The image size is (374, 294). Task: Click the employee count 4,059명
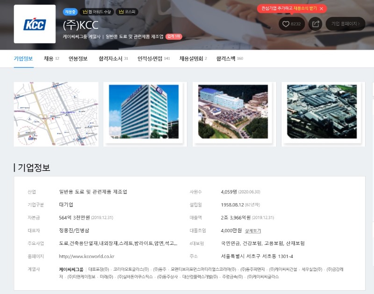pos(229,192)
